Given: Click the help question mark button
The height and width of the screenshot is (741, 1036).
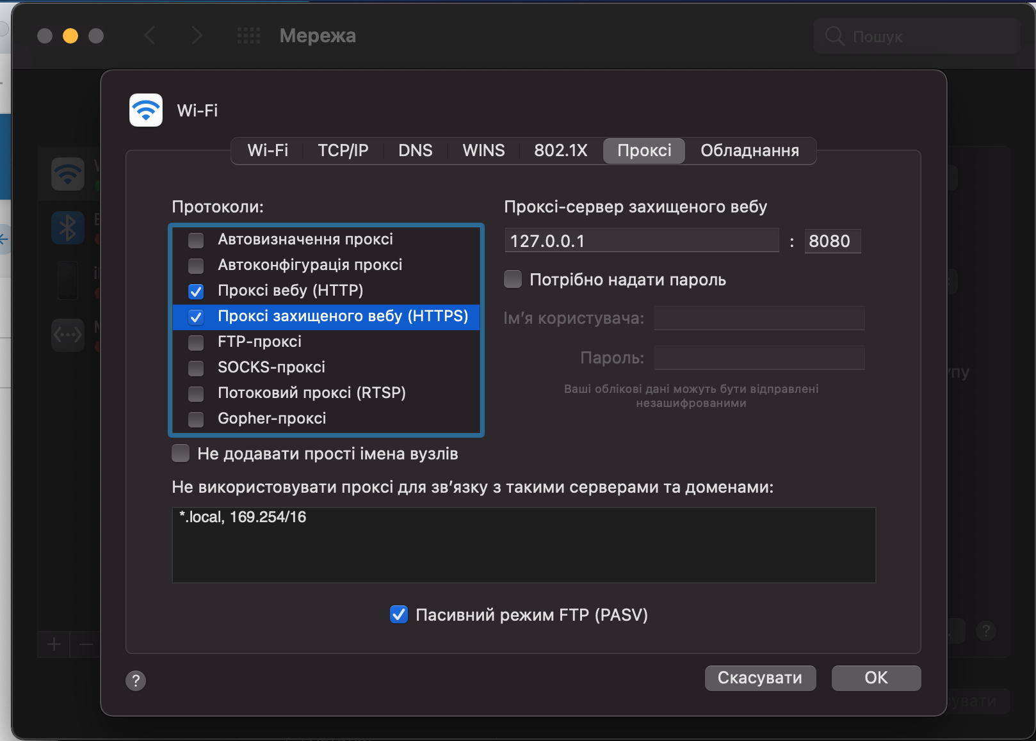Looking at the screenshot, I should [x=136, y=680].
